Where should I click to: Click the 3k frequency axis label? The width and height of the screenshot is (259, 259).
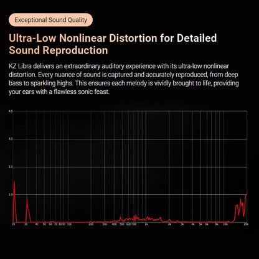click(x=182, y=224)
